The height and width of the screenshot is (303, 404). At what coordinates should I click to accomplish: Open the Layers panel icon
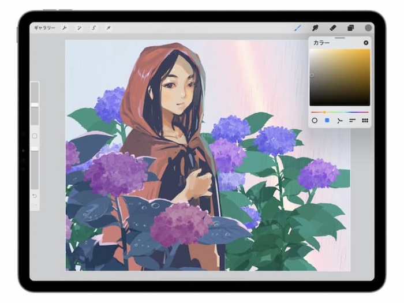[x=350, y=28]
